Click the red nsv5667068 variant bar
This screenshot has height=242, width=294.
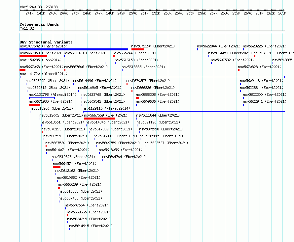[x=22, y=70]
